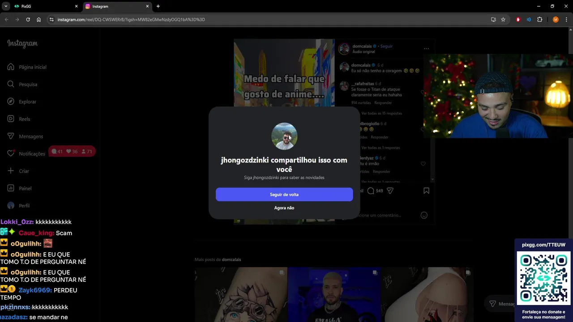Open Notificações in the sidebar
Image resolution: width=573 pixels, height=322 pixels.
click(x=26, y=153)
